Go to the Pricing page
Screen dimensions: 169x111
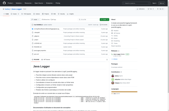click(58, 3)
